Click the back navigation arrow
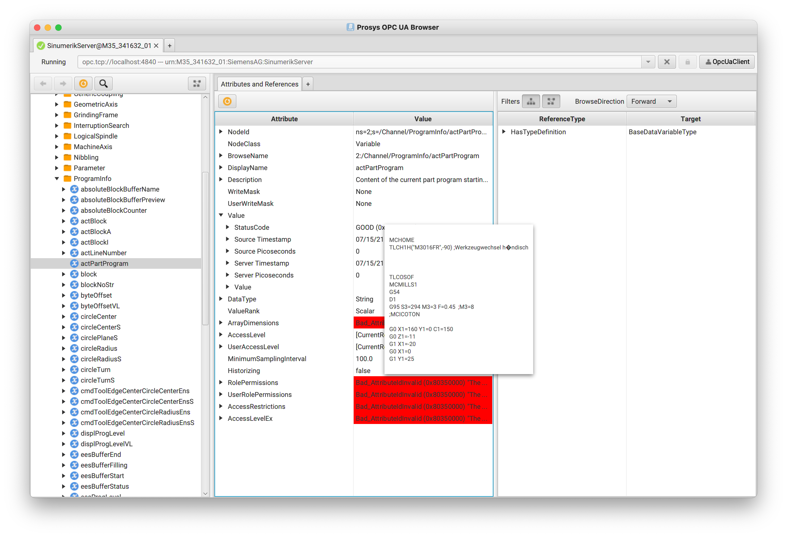Viewport: 787px width, 537px height. (x=43, y=83)
